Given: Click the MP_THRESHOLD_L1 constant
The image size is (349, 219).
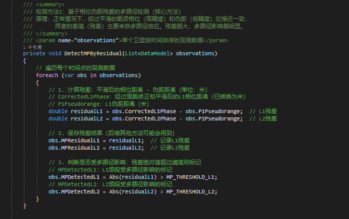Looking at the screenshot, I should click(x=190, y=177).
